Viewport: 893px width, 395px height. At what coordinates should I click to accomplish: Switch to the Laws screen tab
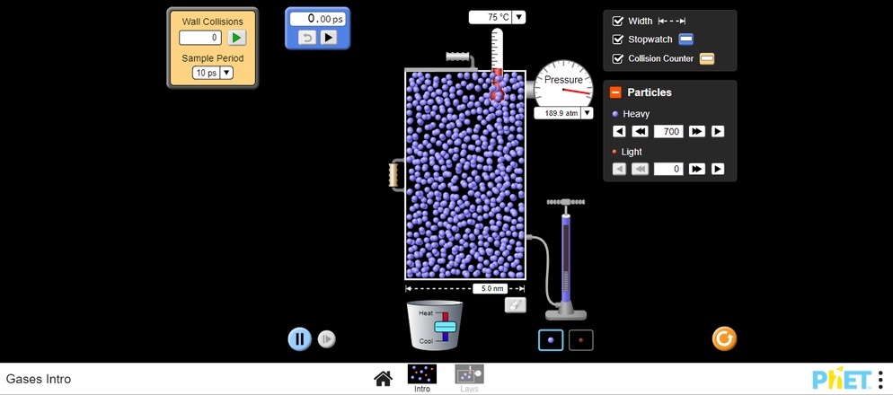[469, 379]
